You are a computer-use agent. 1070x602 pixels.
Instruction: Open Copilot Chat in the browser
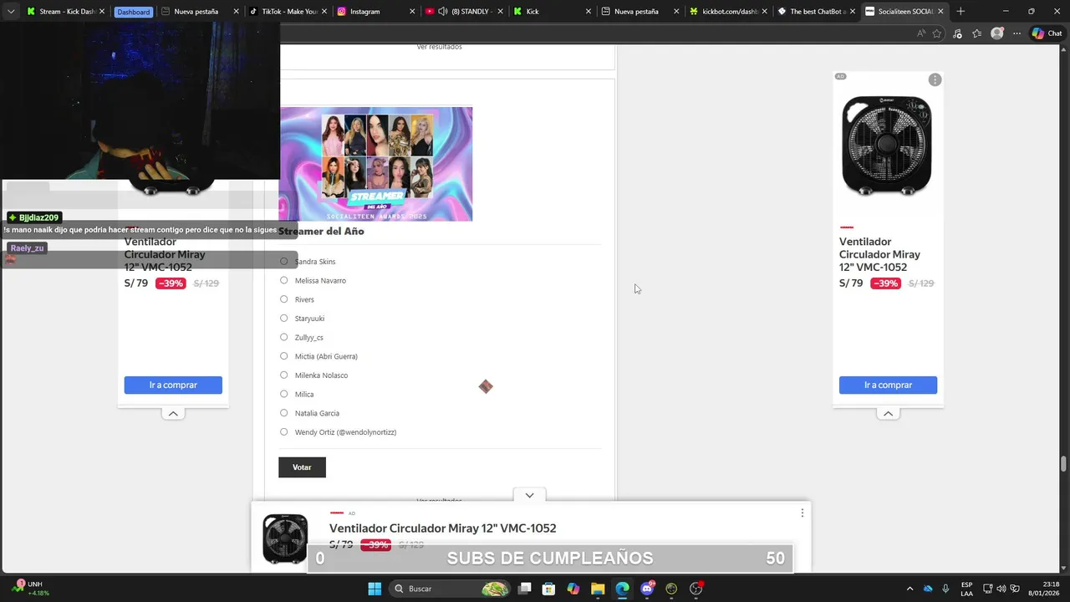click(1047, 33)
